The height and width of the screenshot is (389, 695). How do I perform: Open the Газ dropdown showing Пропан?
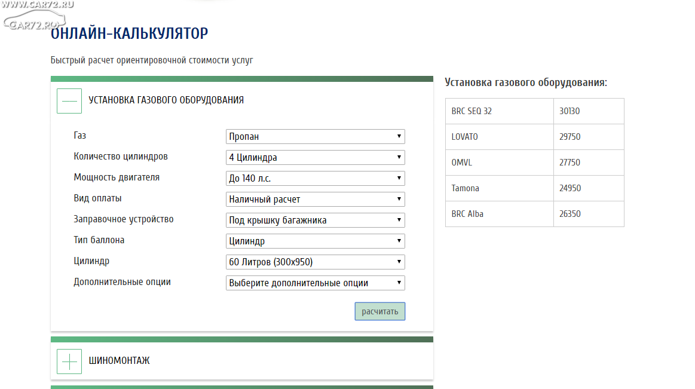pyautogui.click(x=315, y=136)
